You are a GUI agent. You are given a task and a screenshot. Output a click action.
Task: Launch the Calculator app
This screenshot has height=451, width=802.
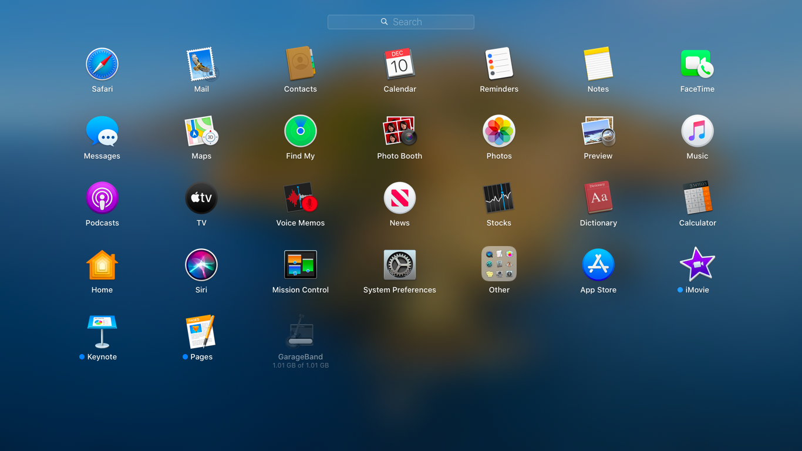tap(697, 198)
